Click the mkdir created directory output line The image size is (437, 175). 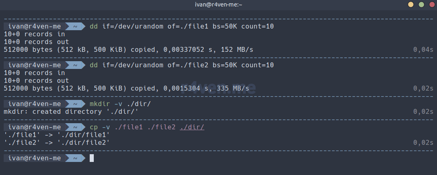coord(71,112)
